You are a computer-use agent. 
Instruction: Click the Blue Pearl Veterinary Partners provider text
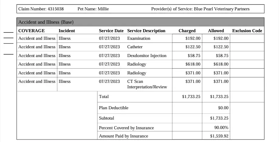point(200,9)
